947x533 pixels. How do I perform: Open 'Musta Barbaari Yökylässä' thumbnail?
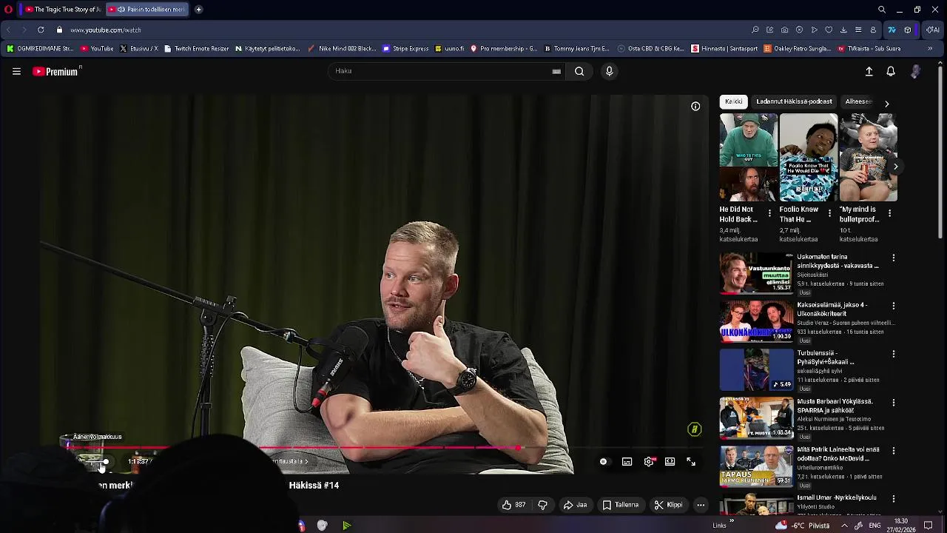tap(756, 418)
